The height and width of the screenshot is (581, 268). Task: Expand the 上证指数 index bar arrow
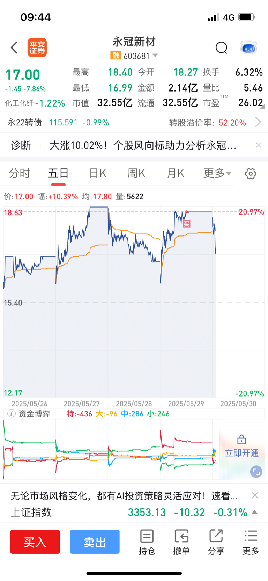point(255,512)
